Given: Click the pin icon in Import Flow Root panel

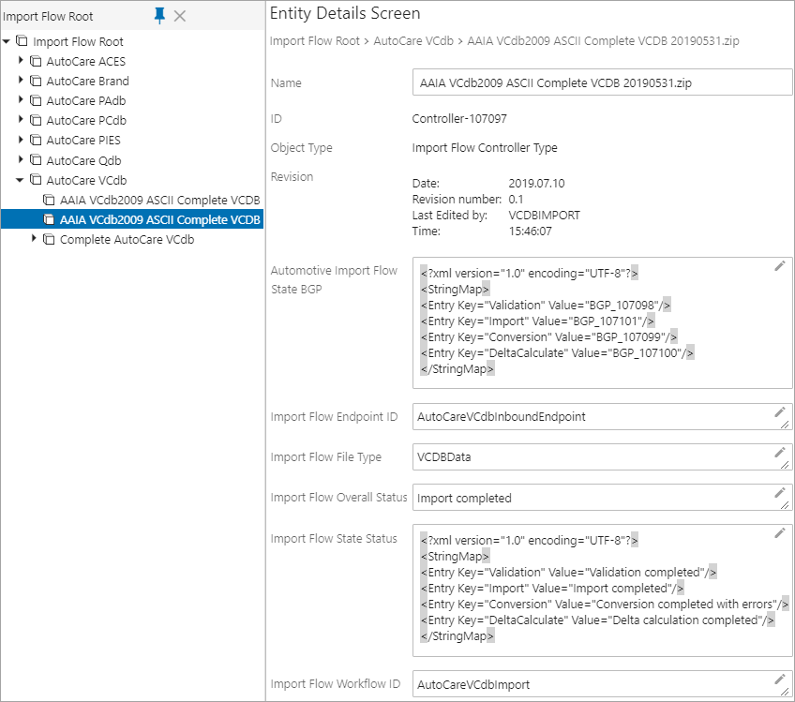Looking at the screenshot, I should (159, 16).
